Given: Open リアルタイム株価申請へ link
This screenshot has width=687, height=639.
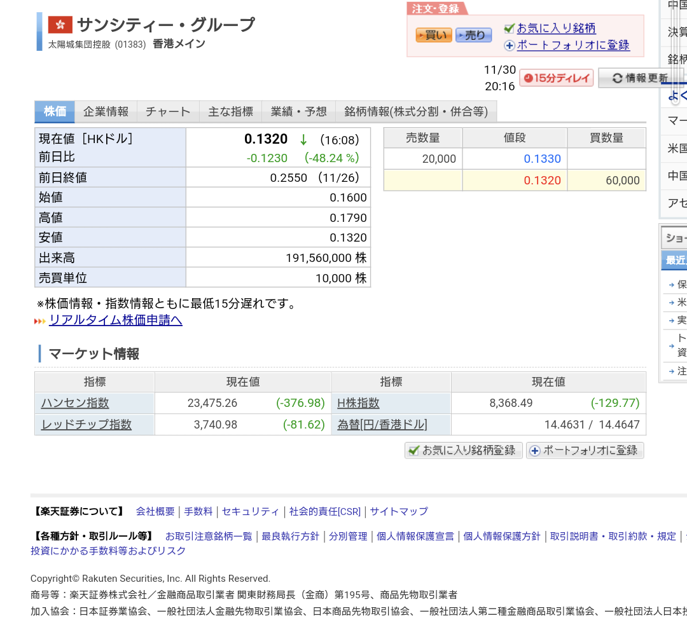Looking at the screenshot, I should [x=116, y=320].
